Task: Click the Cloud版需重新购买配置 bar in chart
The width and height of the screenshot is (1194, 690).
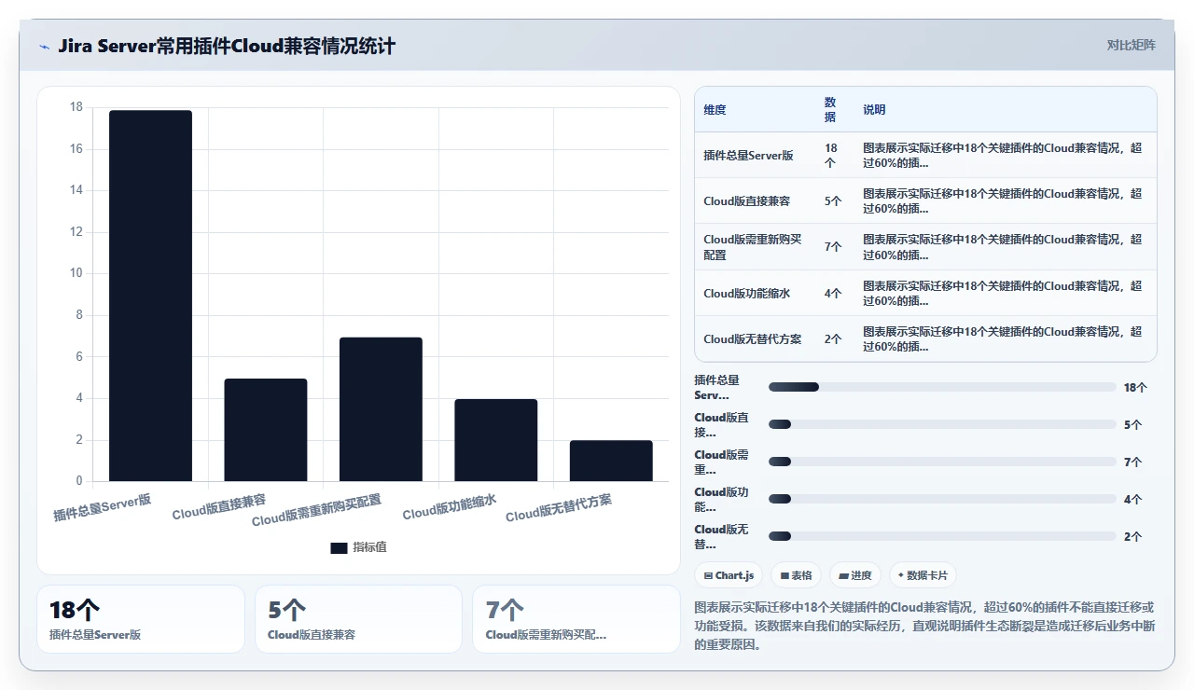Action: tap(381, 409)
